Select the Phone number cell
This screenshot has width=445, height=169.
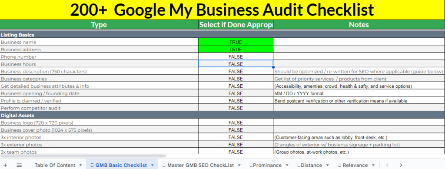(x=99, y=57)
